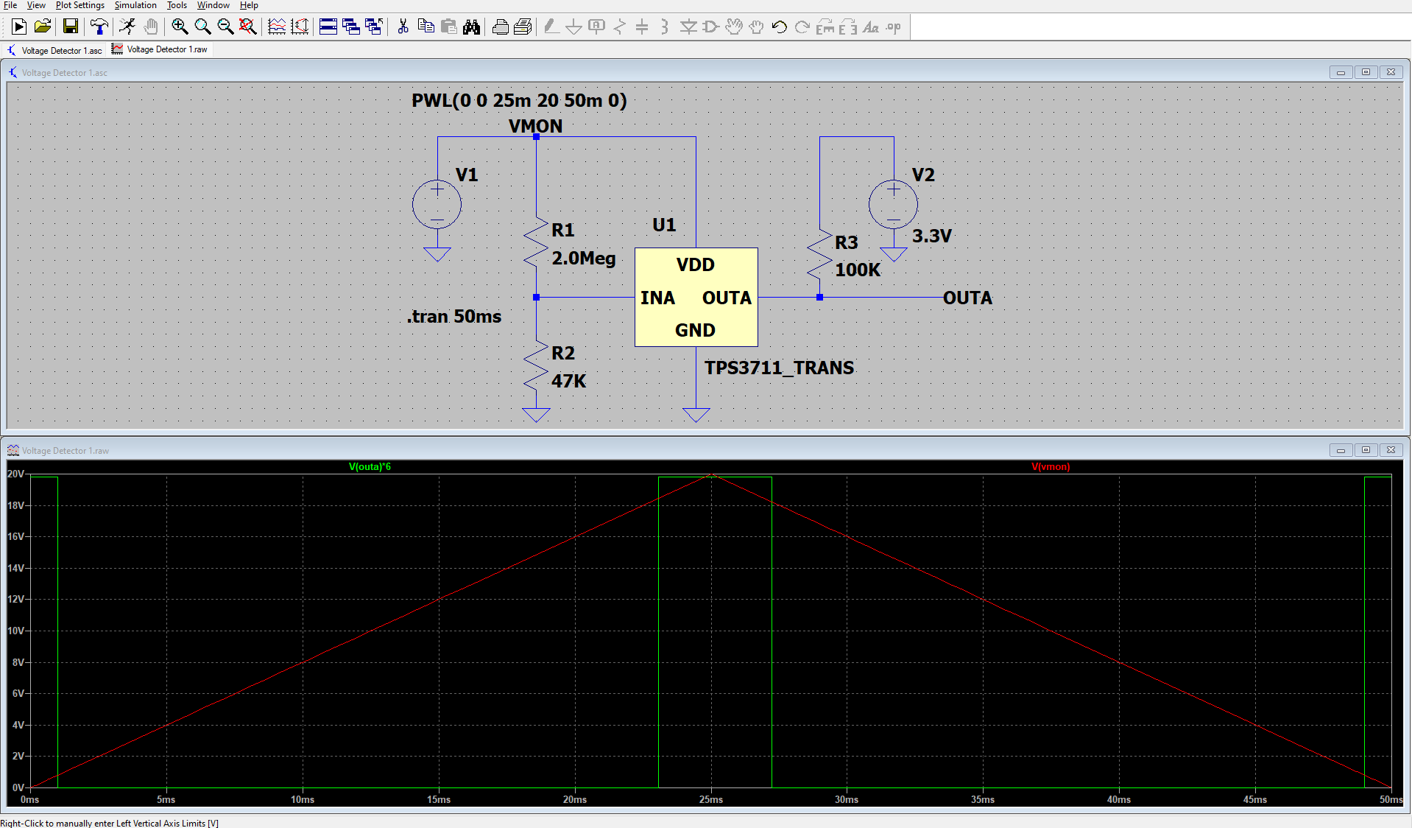Open the Control Panel hammer icon
The width and height of the screenshot is (1412, 828).
click(x=99, y=27)
